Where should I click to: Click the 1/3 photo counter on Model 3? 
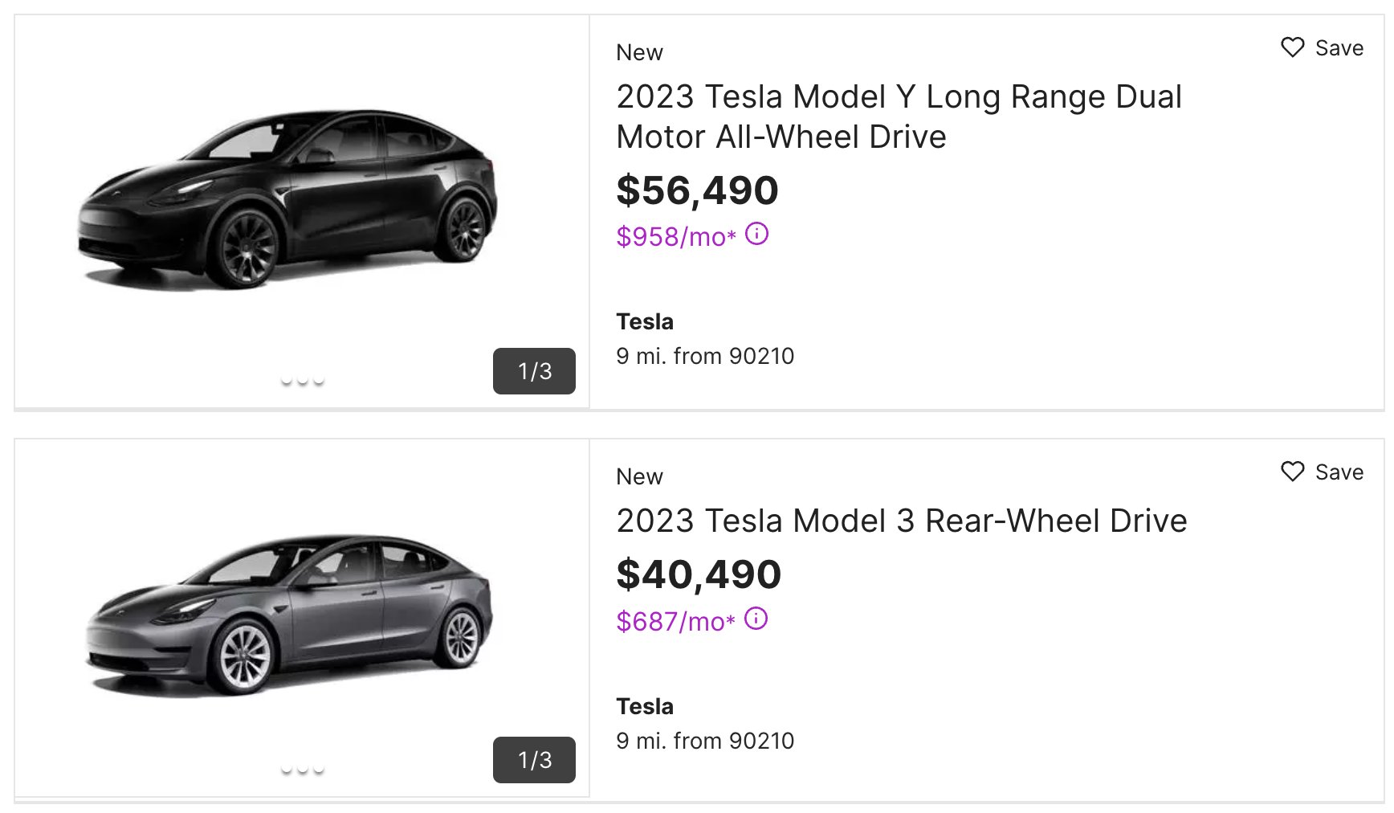tap(534, 760)
